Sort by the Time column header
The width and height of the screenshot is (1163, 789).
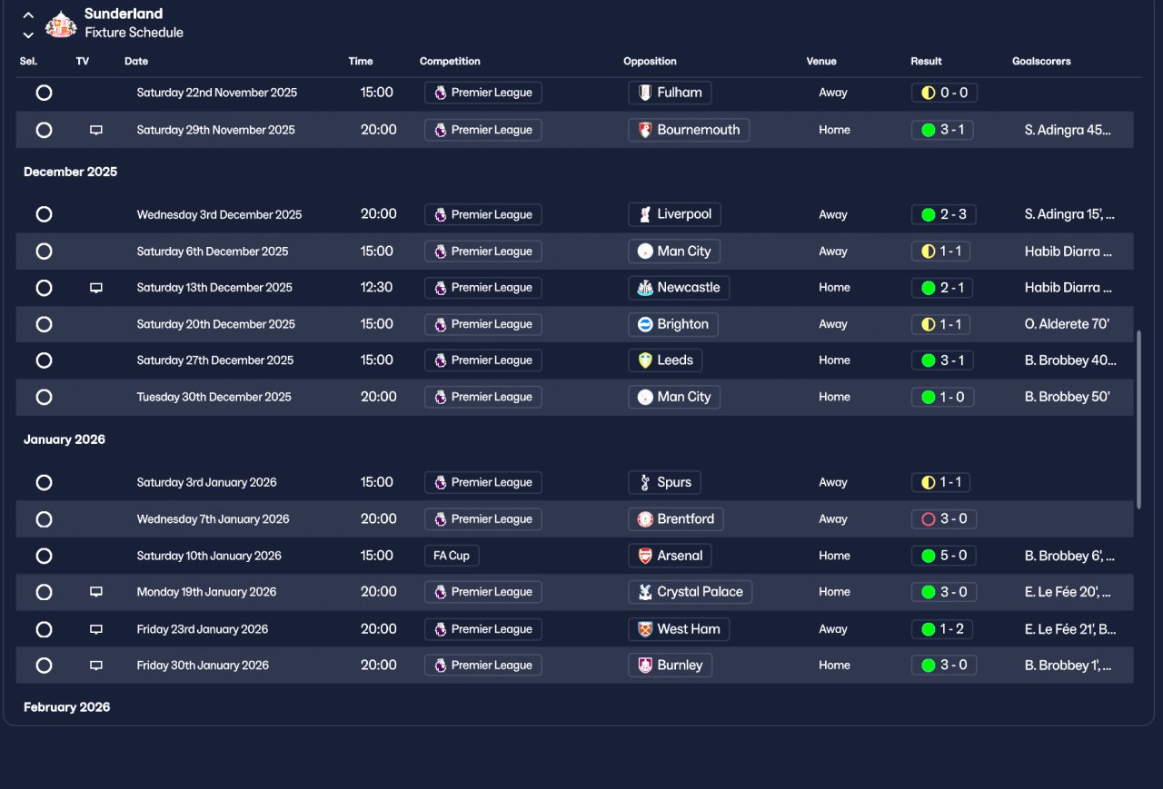pyautogui.click(x=361, y=62)
